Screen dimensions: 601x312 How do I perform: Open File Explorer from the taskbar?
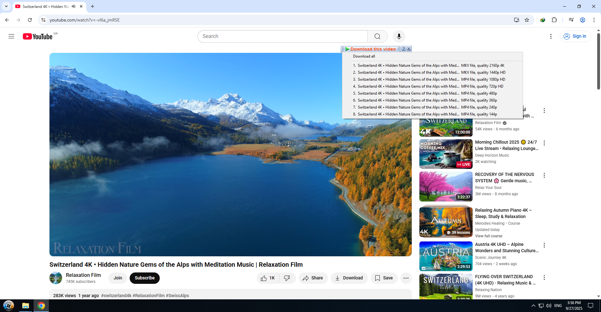[25, 306]
